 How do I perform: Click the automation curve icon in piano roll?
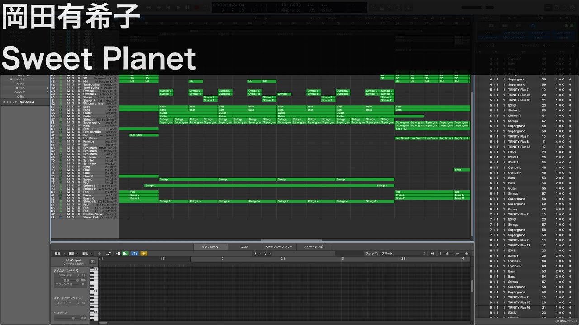point(109,254)
